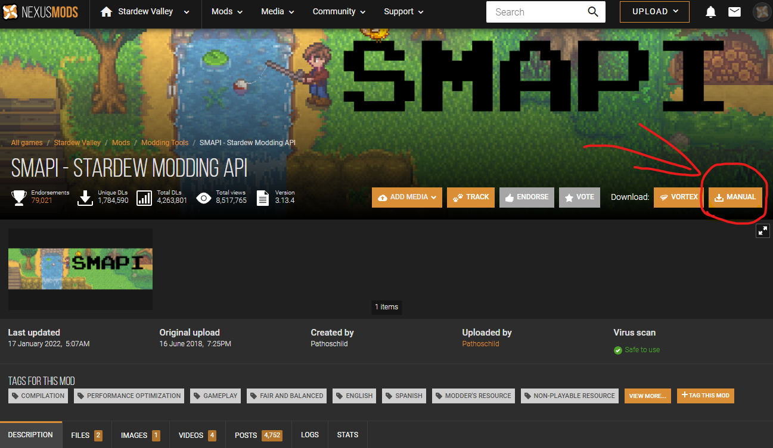Start a Manual download
The image size is (773, 448).
pos(735,198)
